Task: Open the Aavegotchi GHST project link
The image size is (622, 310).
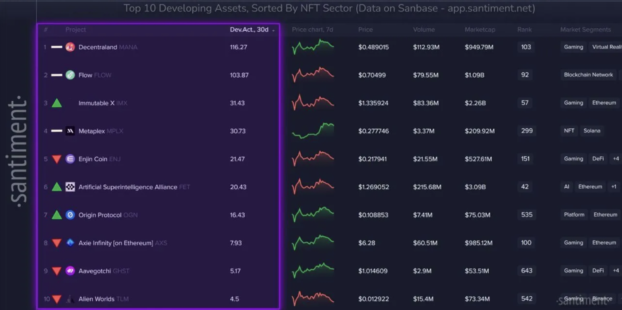Action: click(x=104, y=271)
